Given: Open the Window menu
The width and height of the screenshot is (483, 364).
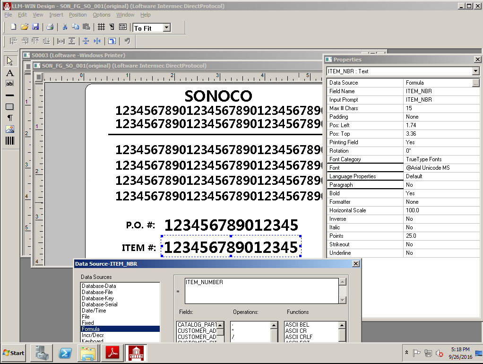Looking at the screenshot, I should coord(125,15).
